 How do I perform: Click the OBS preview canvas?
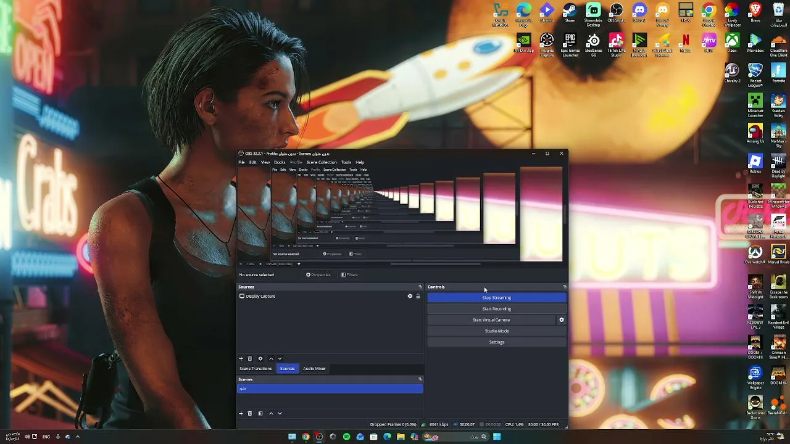(x=401, y=213)
